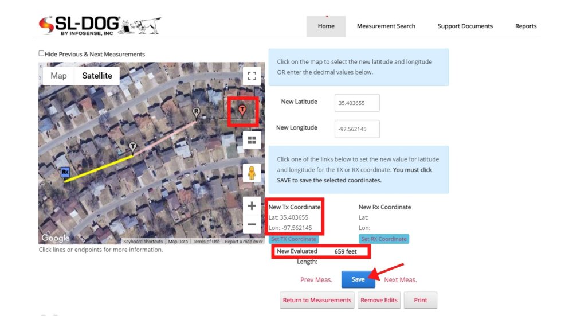The image size is (573, 323).
Task: Click the R pin marker on map
Action: tap(196, 112)
